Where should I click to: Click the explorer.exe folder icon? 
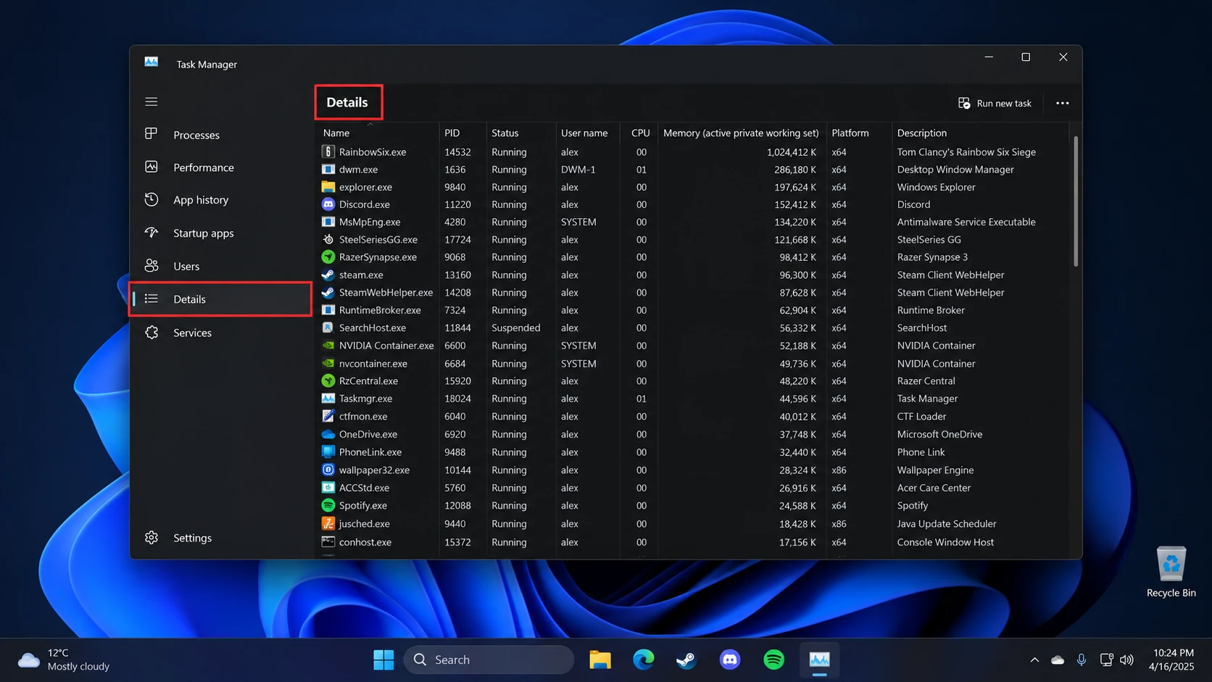[328, 186]
